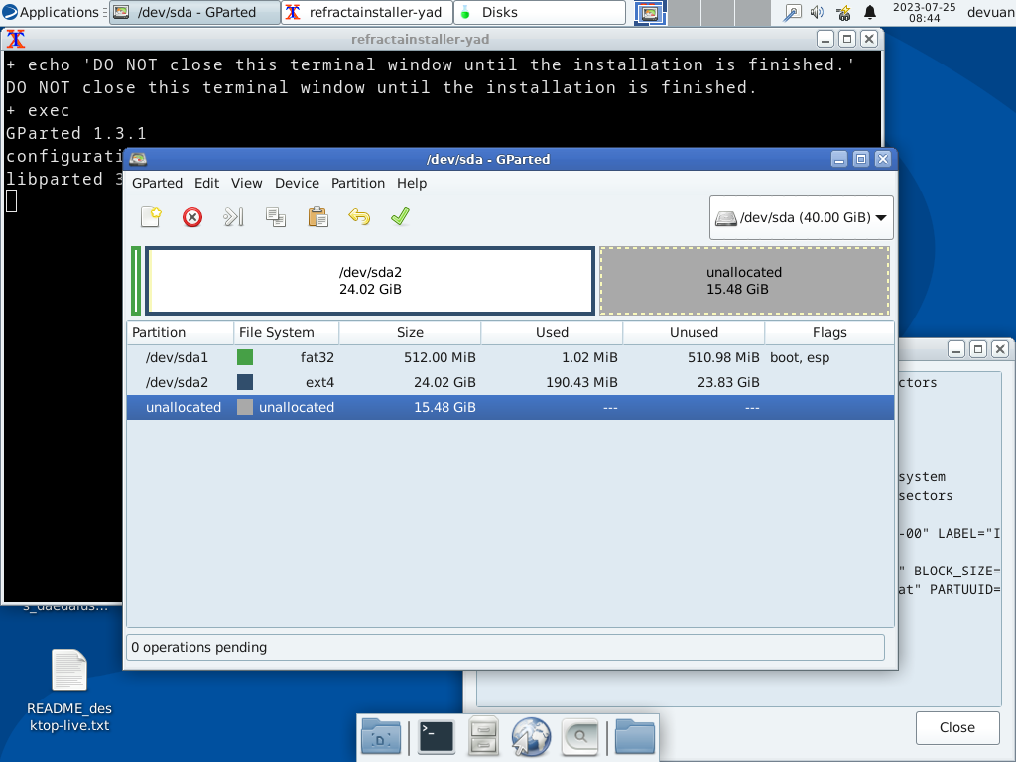Open the View menu
The image size is (1016, 762).
click(247, 183)
